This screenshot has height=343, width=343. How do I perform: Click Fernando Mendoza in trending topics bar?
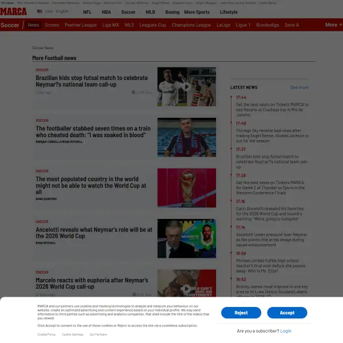(x=66, y=3)
